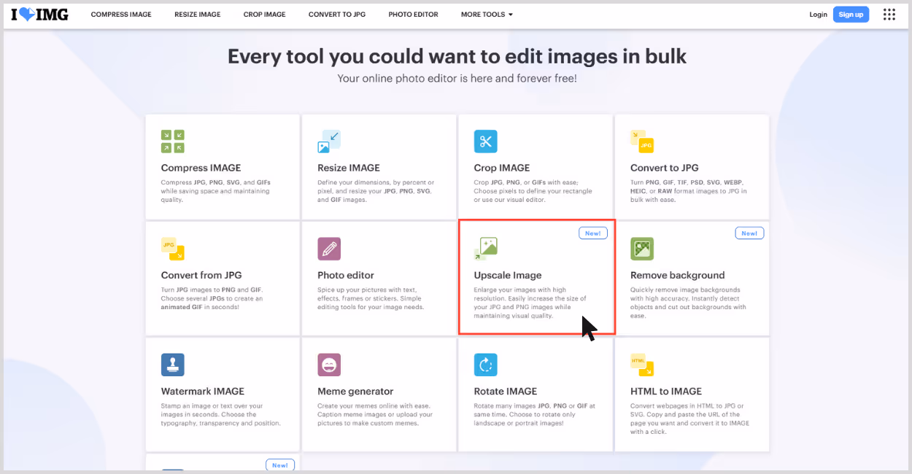Click the Remove background description text
The width and height of the screenshot is (912, 474).
pos(688,303)
